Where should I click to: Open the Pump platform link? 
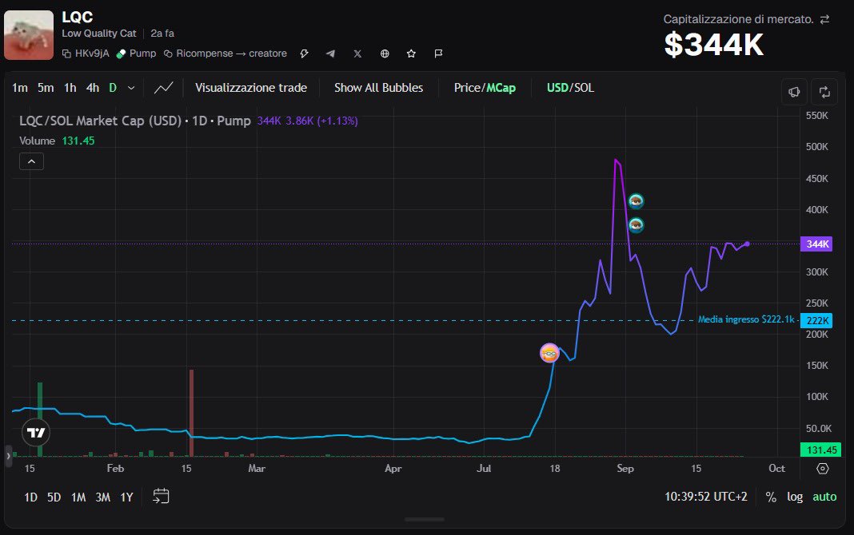(136, 53)
